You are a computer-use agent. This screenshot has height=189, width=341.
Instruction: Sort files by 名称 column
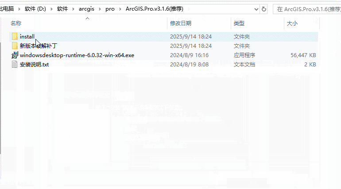point(16,23)
